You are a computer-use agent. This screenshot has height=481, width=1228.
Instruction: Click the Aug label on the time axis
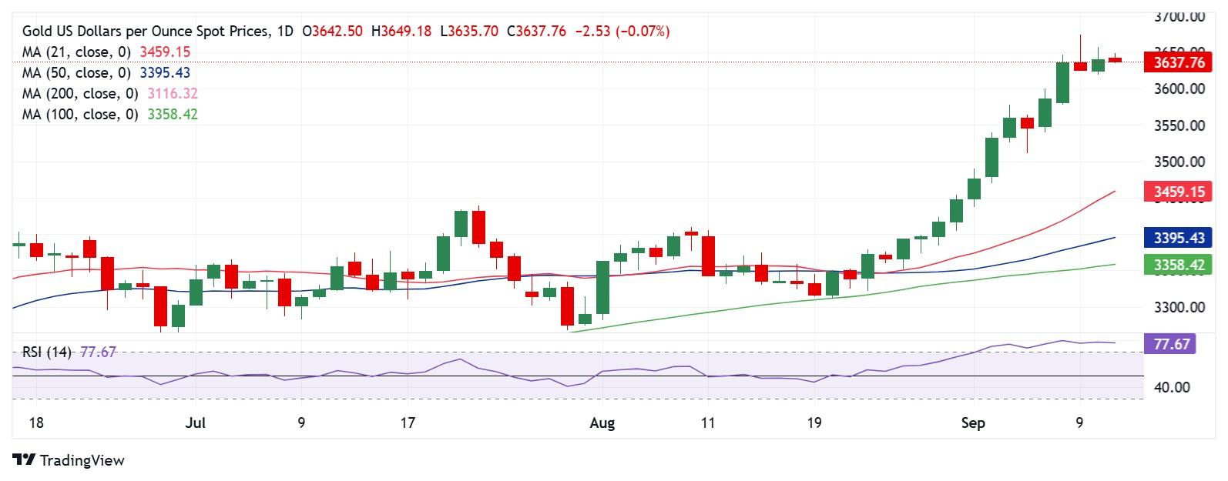[x=602, y=423]
